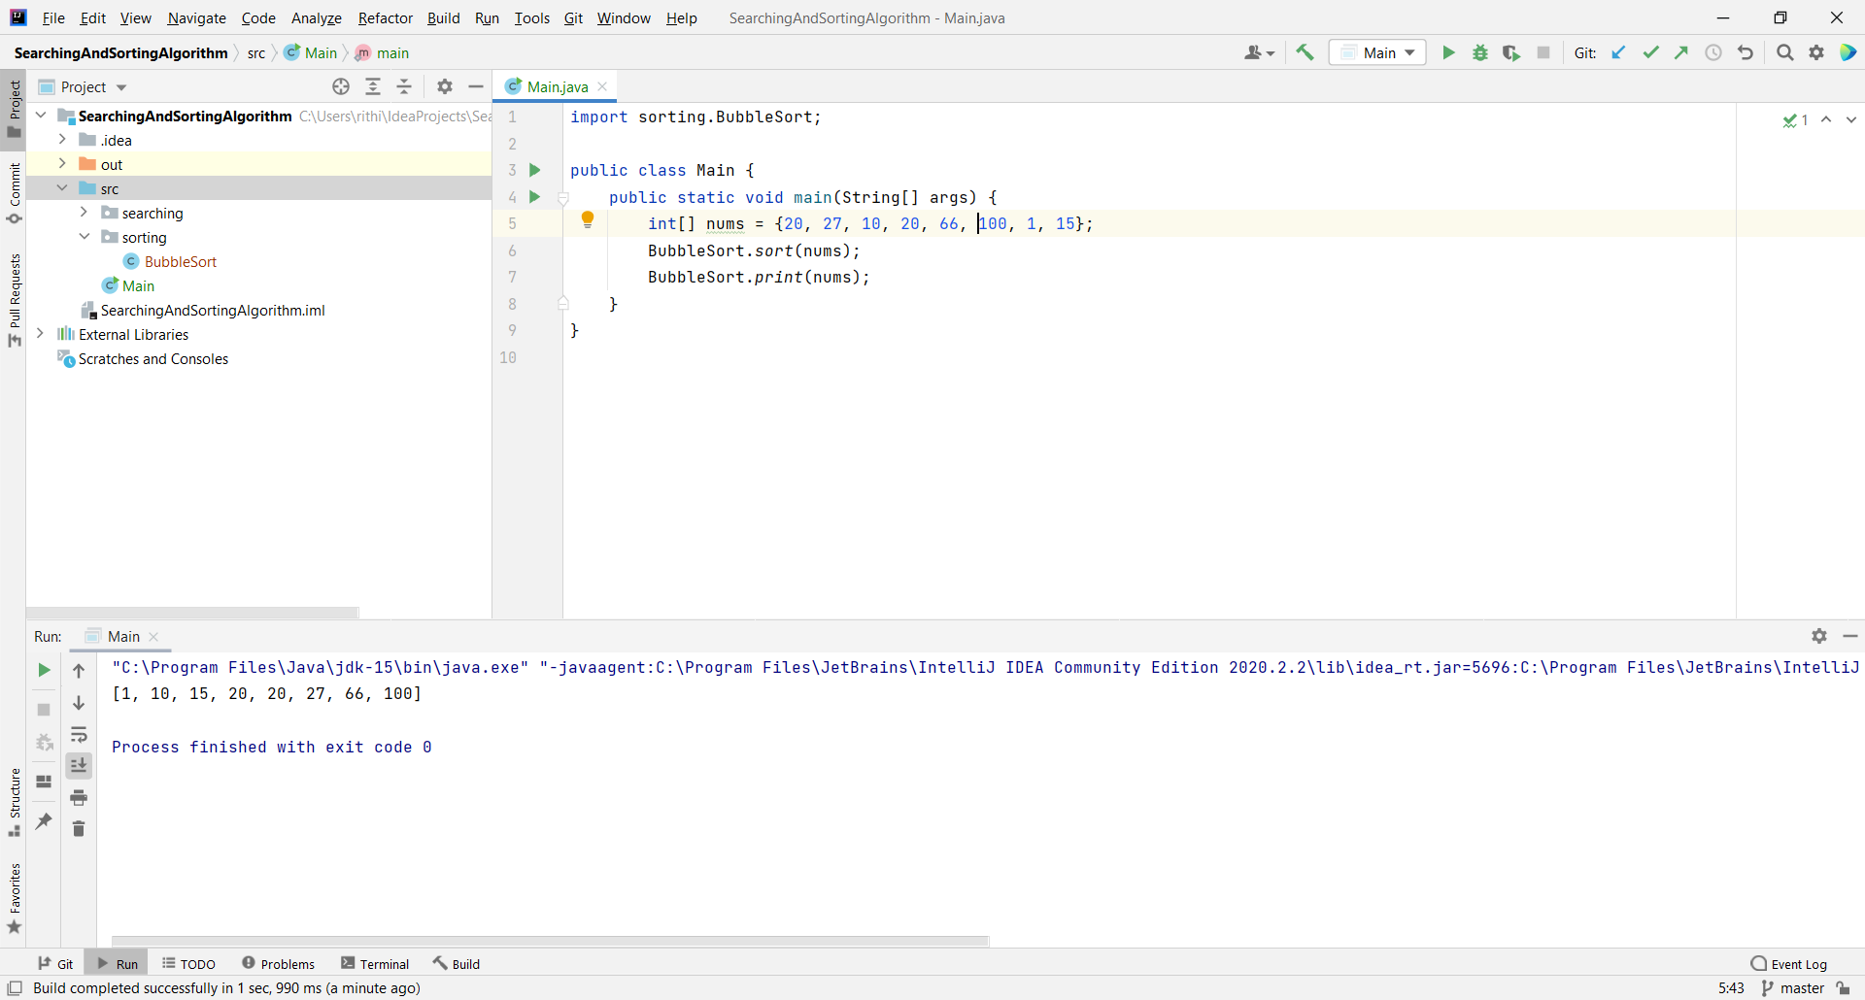Open the Analyze menu
1865x1000 pixels.
point(317,17)
